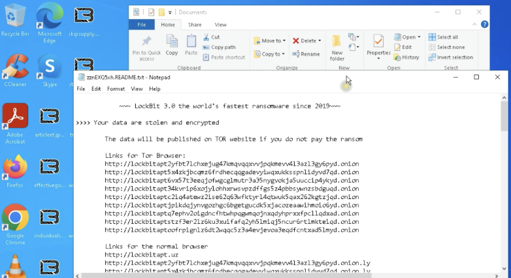
Task: Minimize the Notepad window
Action: (455, 77)
